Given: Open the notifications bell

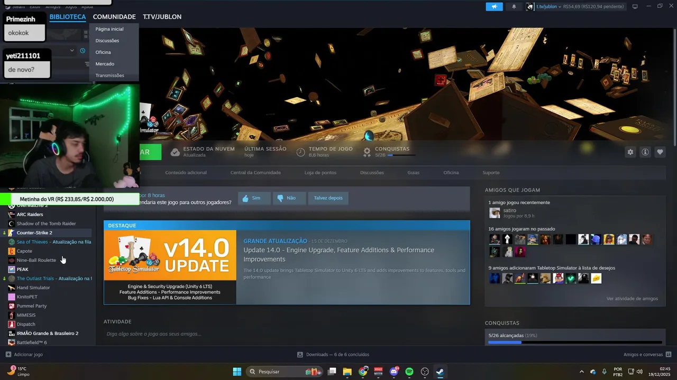Looking at the screenshot, I should 514,6.
